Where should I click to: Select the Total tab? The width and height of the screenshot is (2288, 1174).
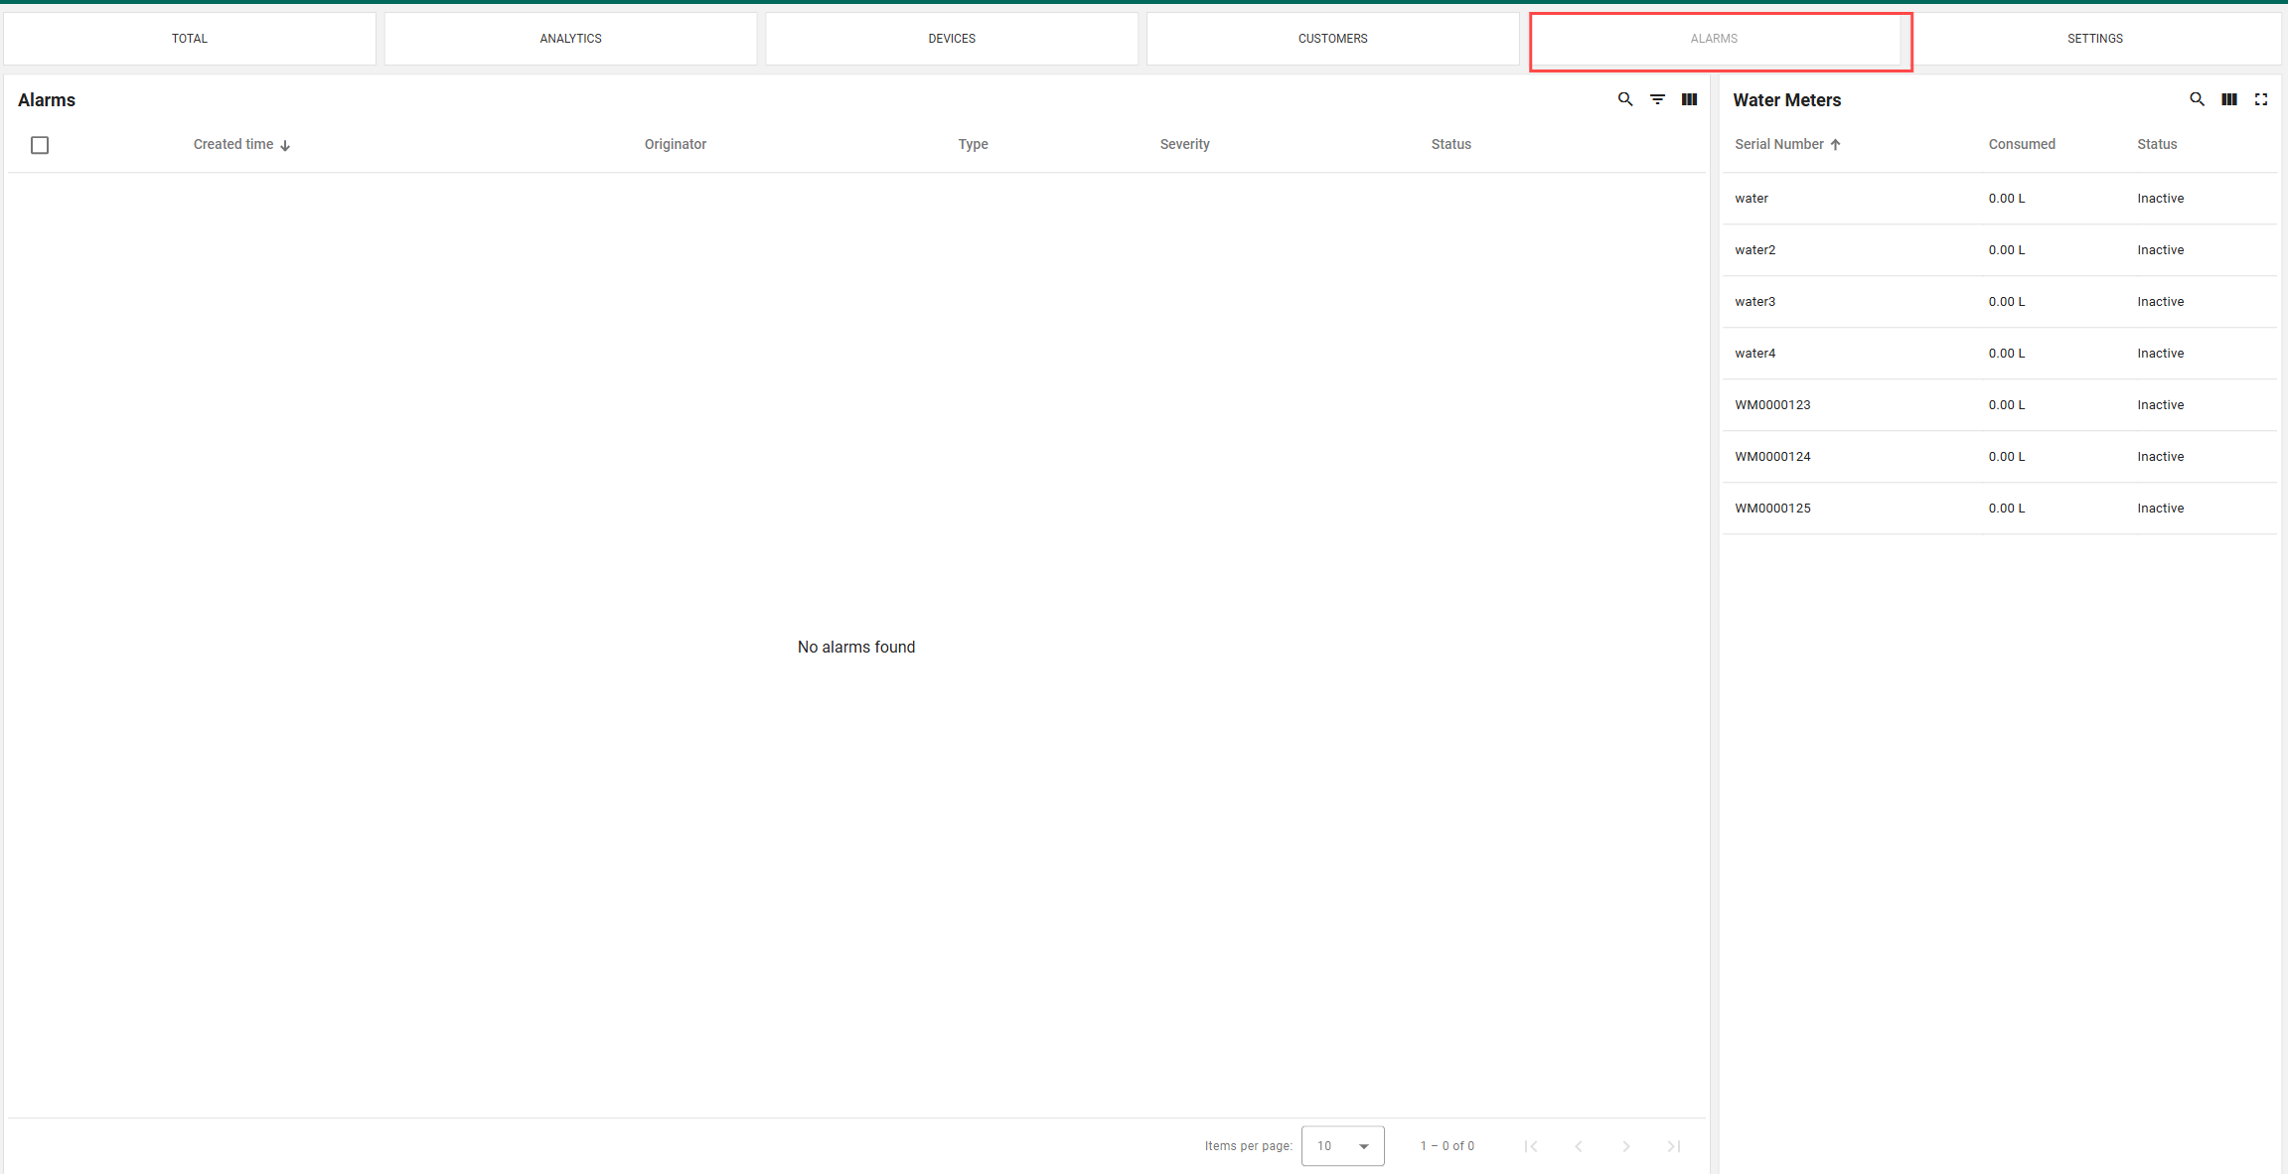click(189, 39)
